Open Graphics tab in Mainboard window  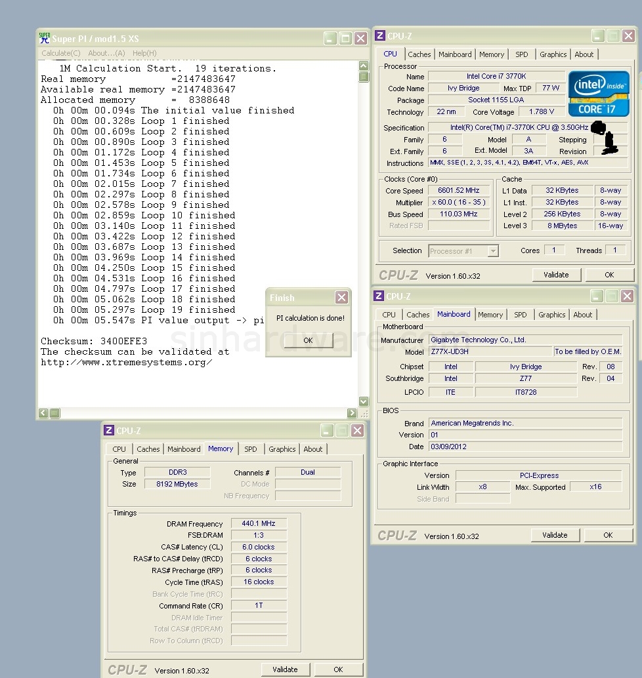pyautogui.click(x=551, y=315)
